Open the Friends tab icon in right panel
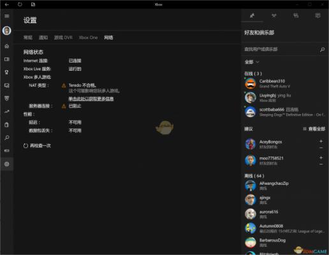329x255 pixels. [252, 15]
